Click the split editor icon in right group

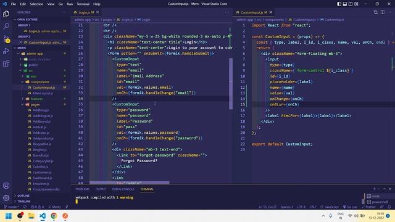pyautogui.click(x=383, y=12)
